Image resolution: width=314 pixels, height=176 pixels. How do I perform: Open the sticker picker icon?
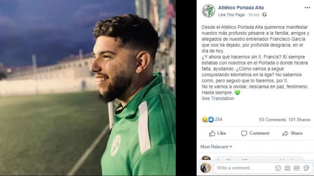coord(306,168)
